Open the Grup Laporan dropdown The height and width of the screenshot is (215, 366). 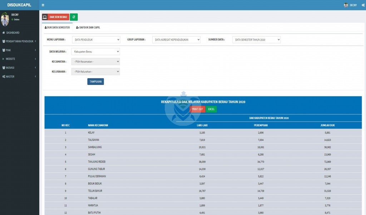(x=176, y=40)
